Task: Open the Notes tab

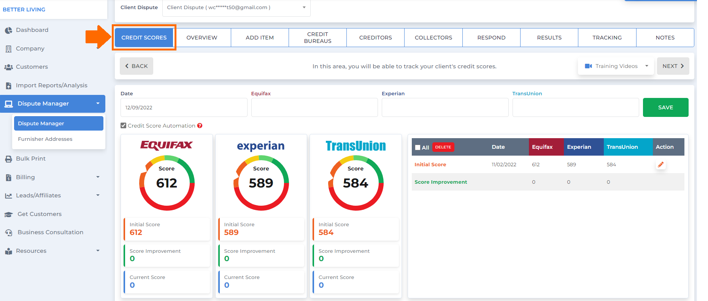Action: pyautogui.click(x=665, y=38)
